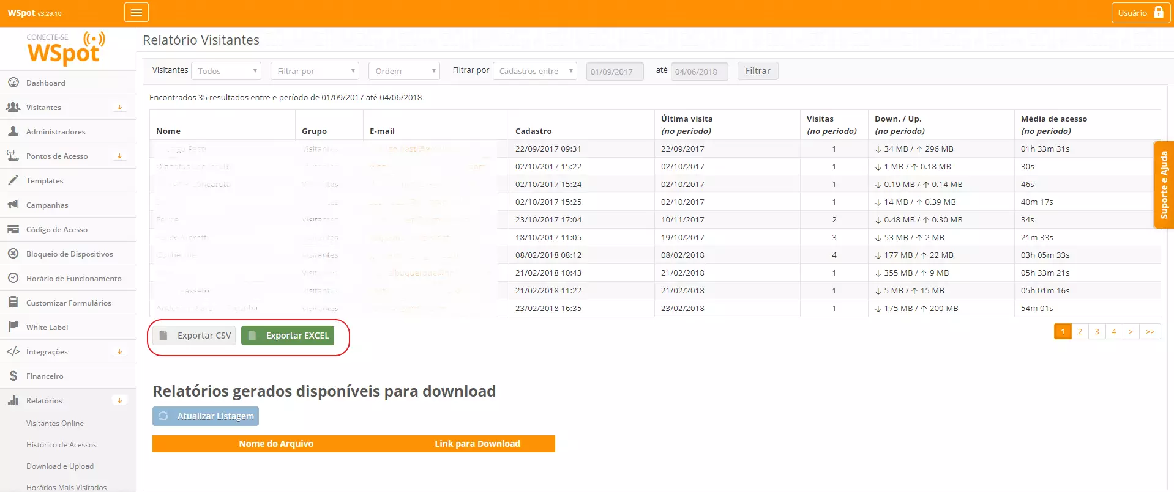Click the Código de Acesso card icon
The width and height of the screenshot is (1174, 492).
[13, 229]
